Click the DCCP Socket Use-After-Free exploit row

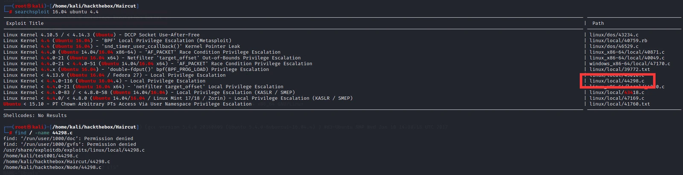click(x=102, y=35)
